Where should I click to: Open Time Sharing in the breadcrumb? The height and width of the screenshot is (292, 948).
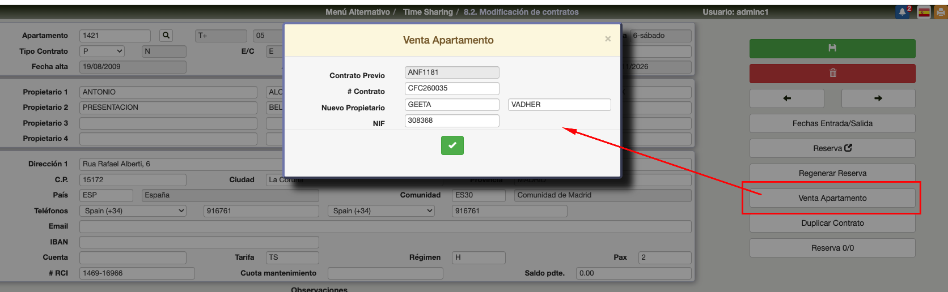click(428, 12)
